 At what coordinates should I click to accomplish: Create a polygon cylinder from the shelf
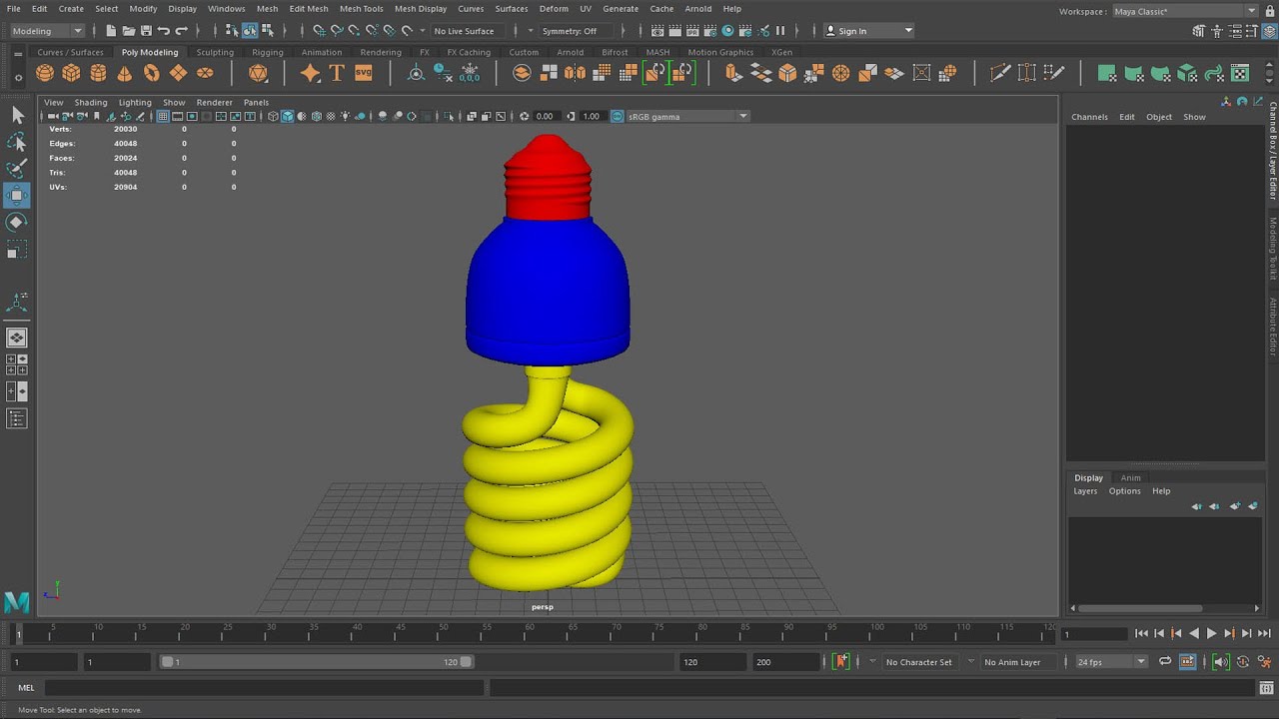click(98, 73)
